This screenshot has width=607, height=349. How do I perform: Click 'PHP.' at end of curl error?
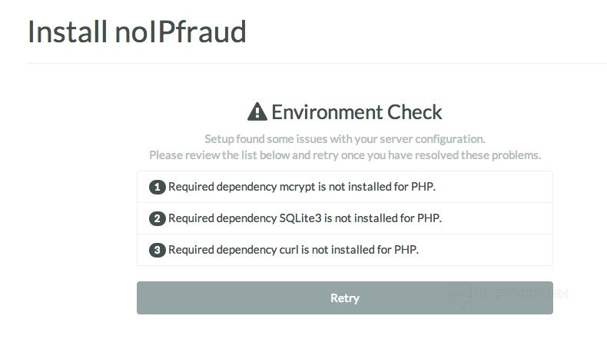(x=406, y=250)
